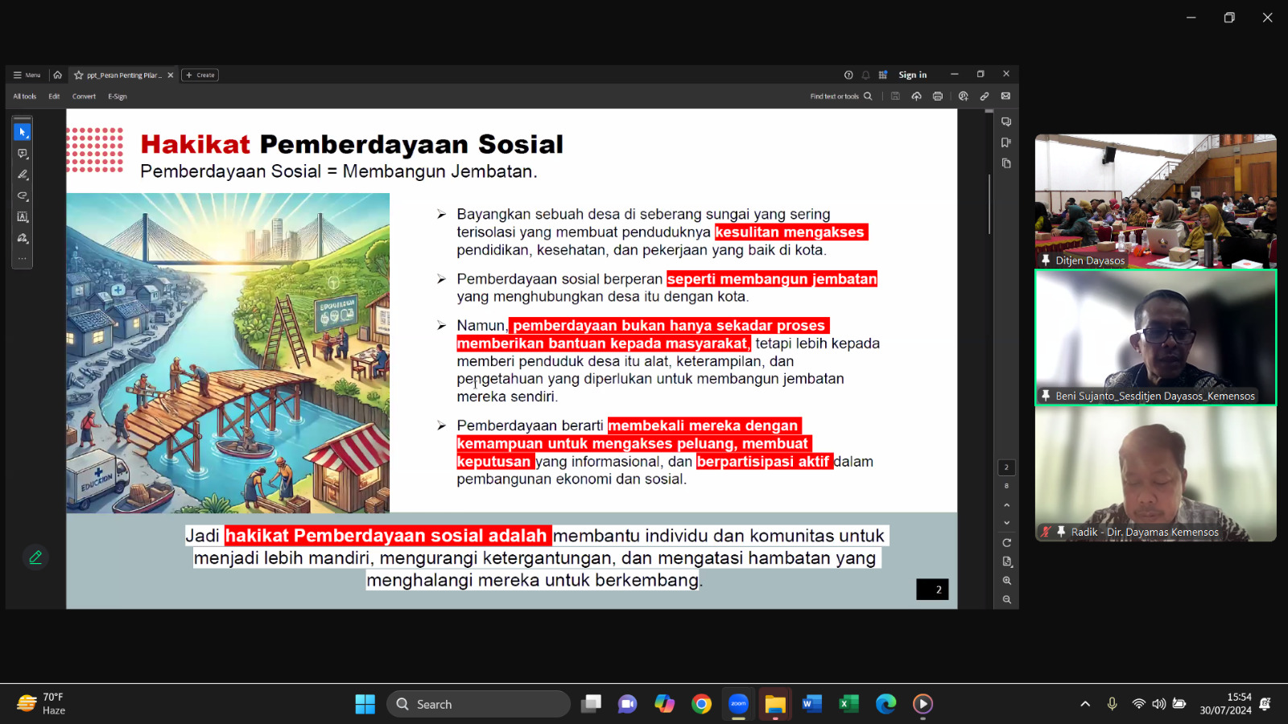Switch to the ppt_Peran Penting Pilar tab

[124, 75]
